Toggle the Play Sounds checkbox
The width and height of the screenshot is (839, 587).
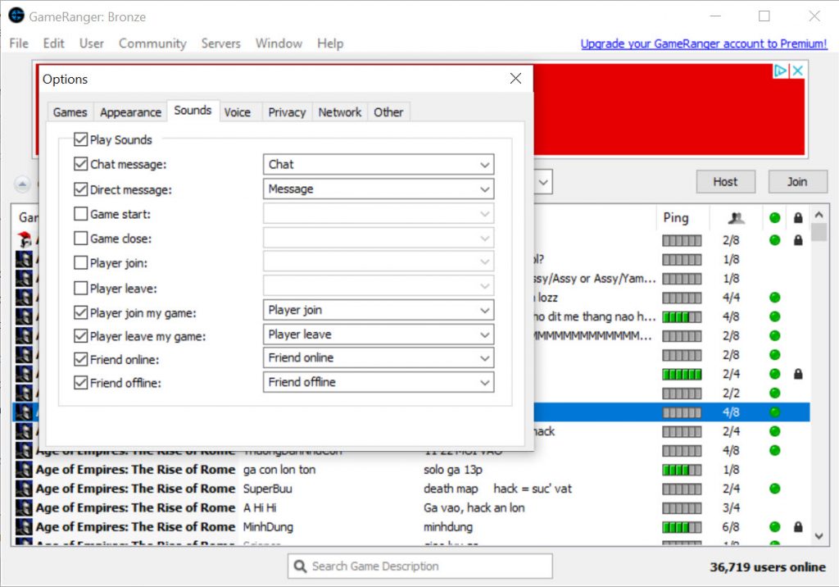[x=81, y=140]
